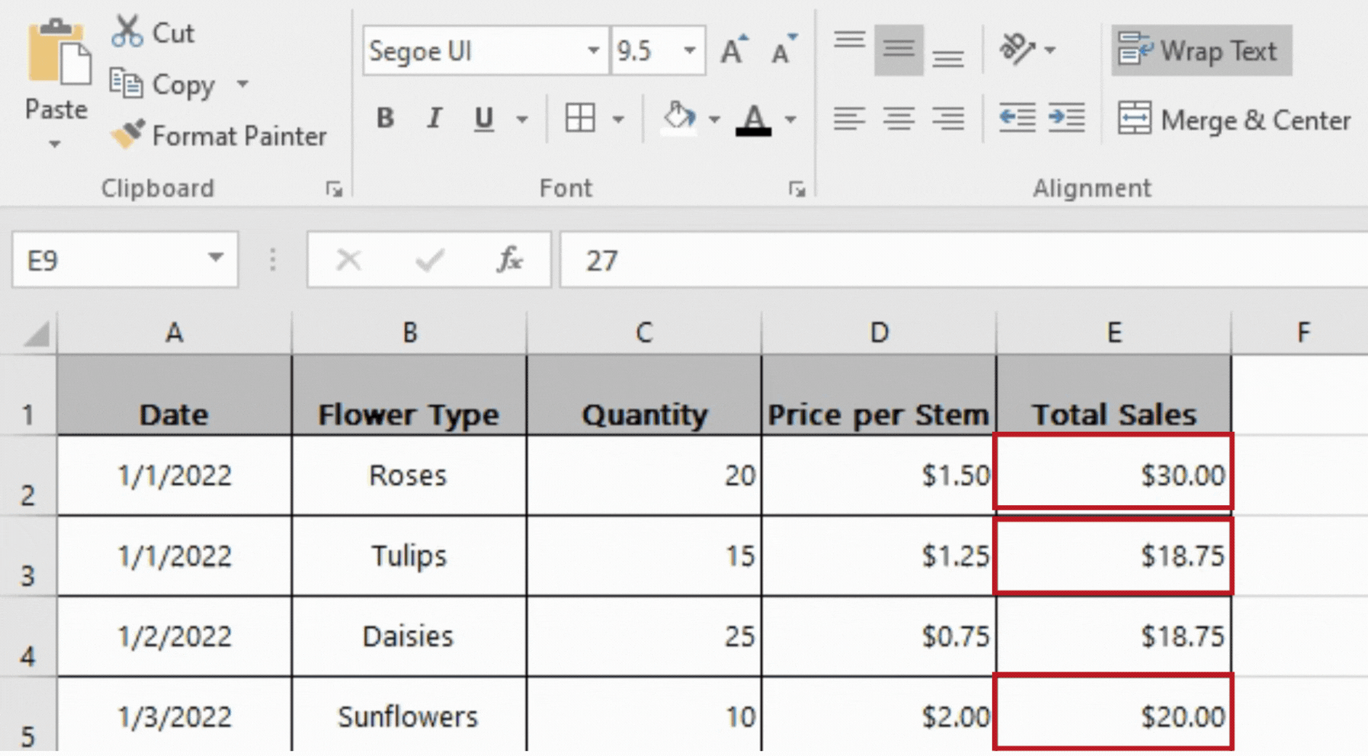Image resolution: width=1368 pixels, height=756 pixels.
Task: Select cell containing Roses
Action: pyautogui.click(x=409, y=475)
